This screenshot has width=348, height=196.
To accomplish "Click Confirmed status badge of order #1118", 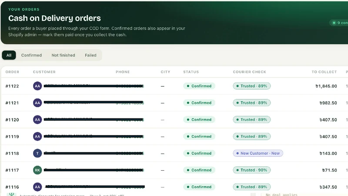I will [x=199, y=153].
